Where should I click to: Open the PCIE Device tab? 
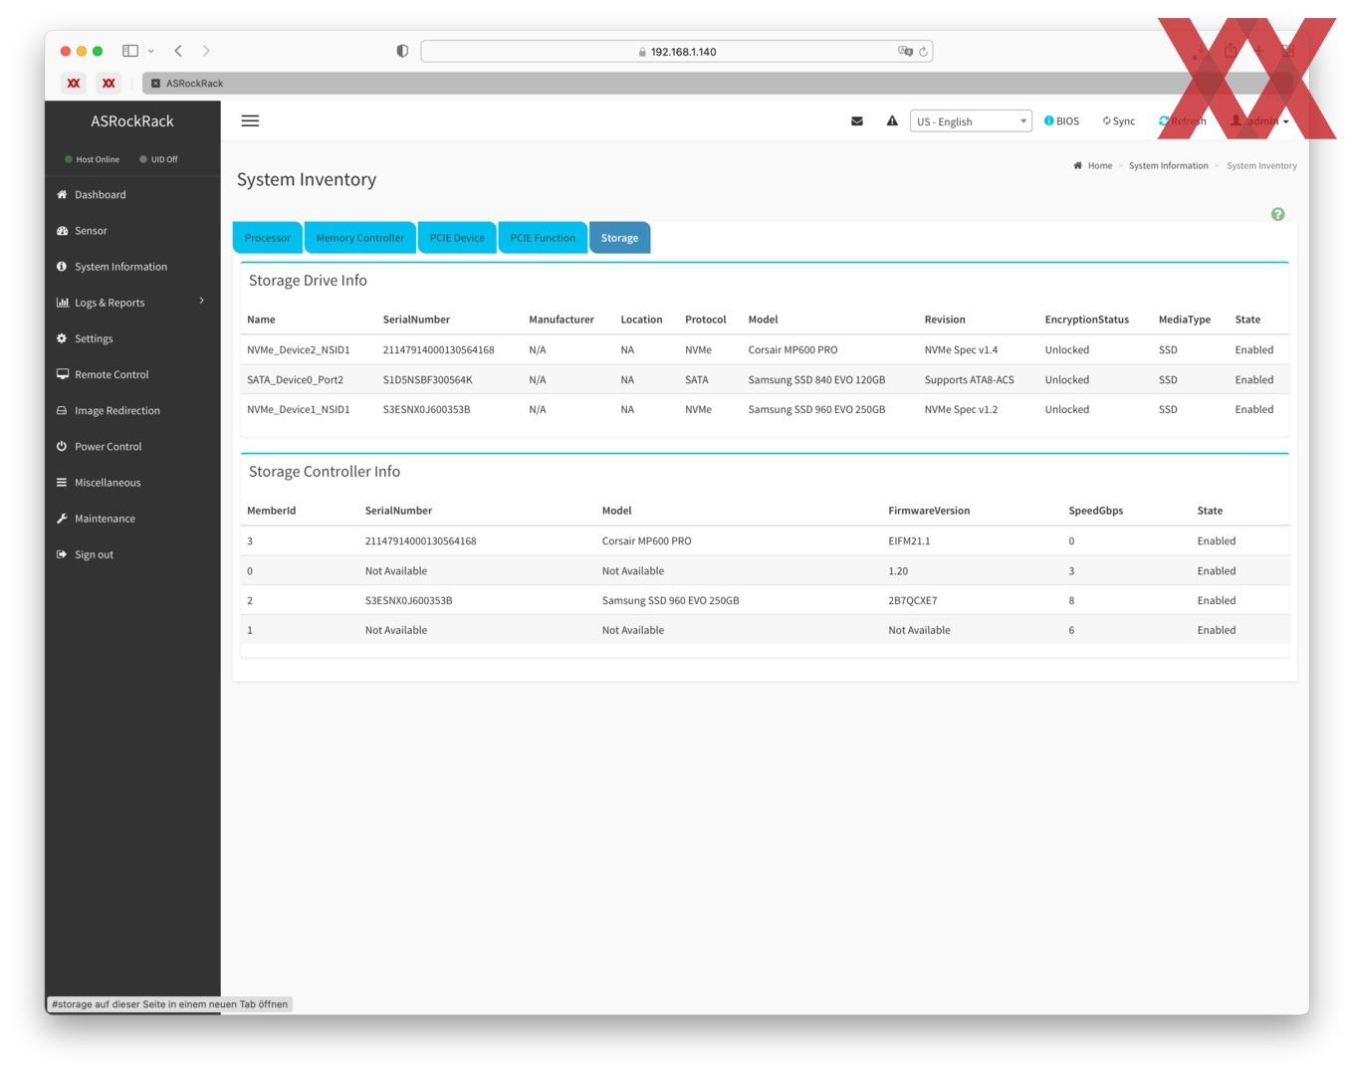point(457,238)
